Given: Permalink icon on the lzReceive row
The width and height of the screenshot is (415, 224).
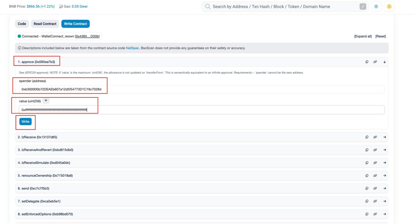Looking at the screenshot, I should pyautogui.click(x=375, y=137).
